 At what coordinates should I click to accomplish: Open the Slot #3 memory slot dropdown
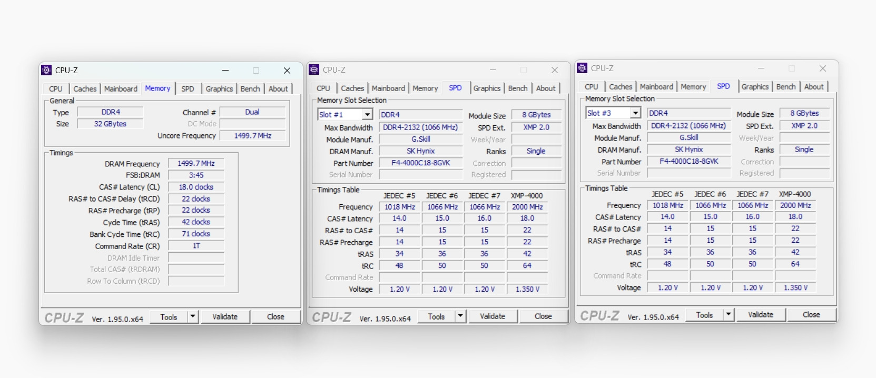pyautogui.click(x=635, y=113)
